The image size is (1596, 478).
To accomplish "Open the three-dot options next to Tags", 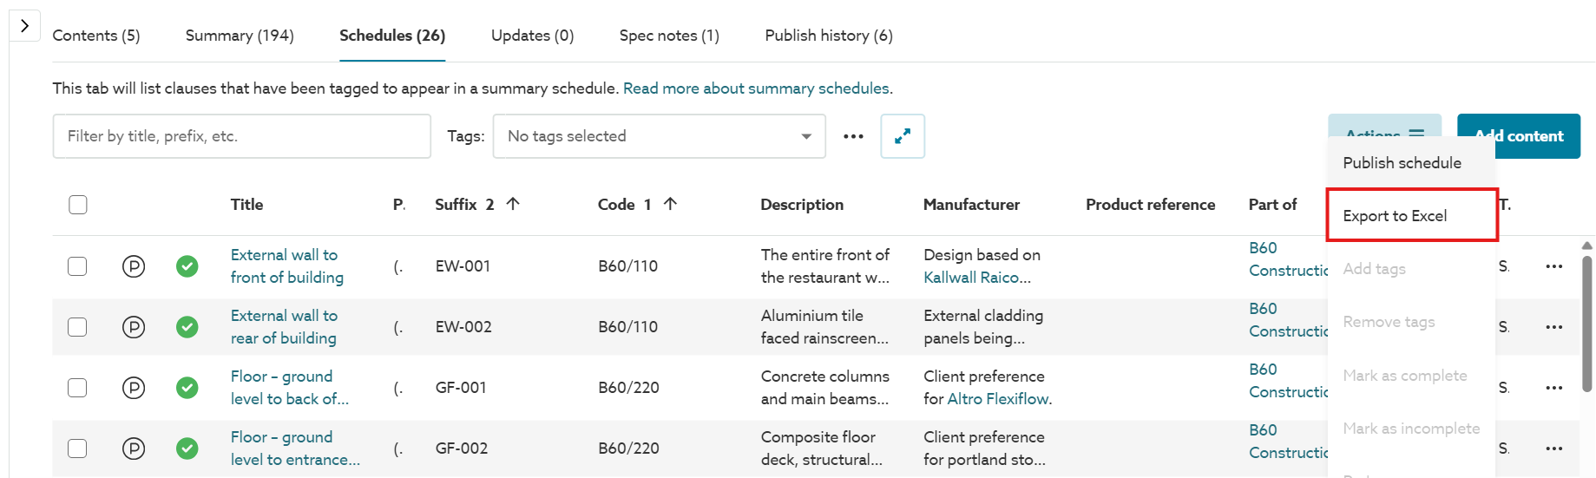I will (x=853, y=136).
